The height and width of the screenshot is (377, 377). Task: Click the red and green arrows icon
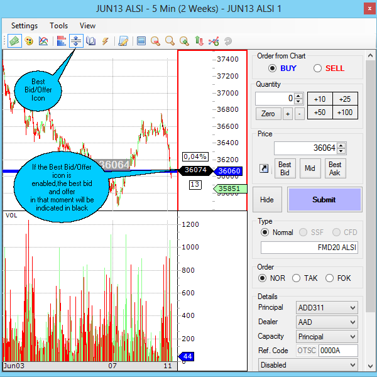(199, 41)
